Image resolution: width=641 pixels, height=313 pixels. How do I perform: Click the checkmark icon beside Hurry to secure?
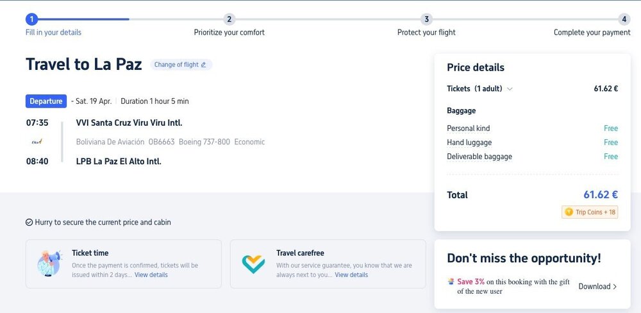pyautogui.click(x=29, y=223)
